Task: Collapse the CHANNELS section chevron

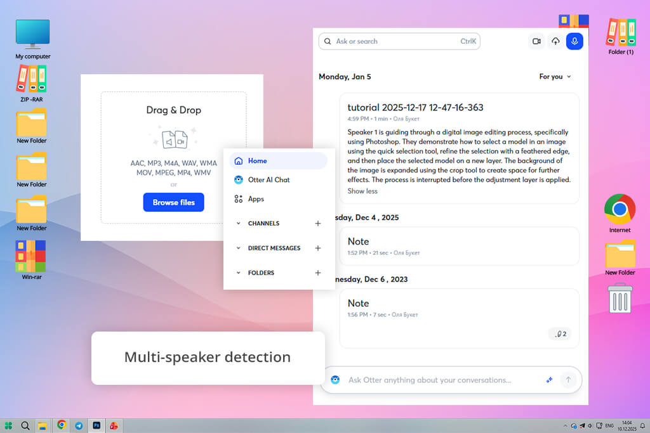Action: tap(239, 224)
